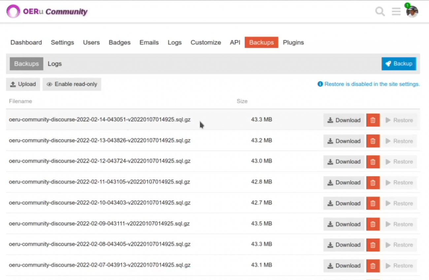
Task: Switch to the Users admin tab
Action: 91,42
